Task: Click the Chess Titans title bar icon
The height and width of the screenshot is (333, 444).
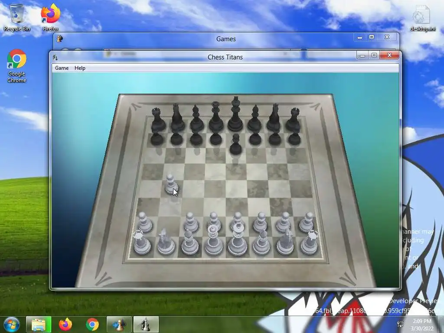Action: pos(55,57)
